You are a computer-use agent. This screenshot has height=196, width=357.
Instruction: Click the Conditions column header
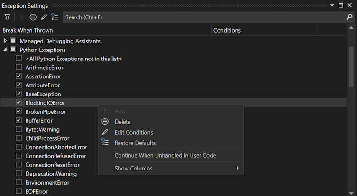pos(227,30)
